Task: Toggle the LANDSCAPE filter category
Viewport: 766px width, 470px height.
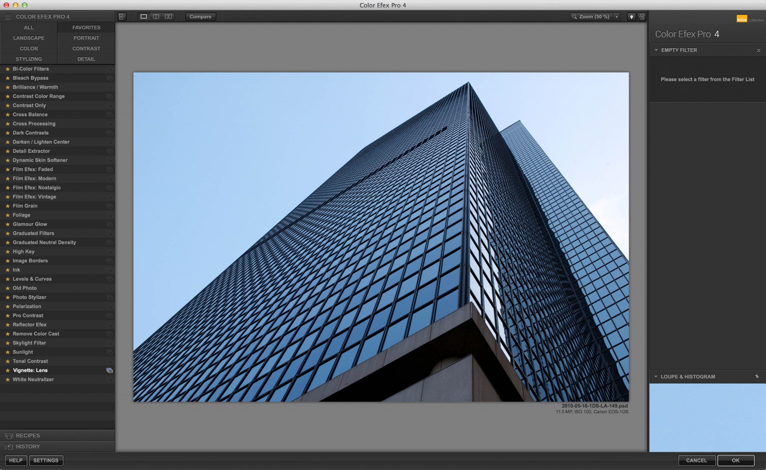Action: tap(28, 38)
